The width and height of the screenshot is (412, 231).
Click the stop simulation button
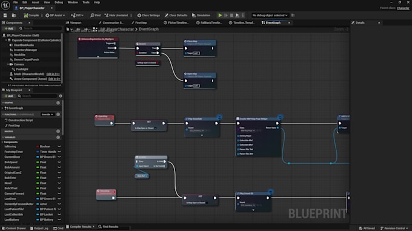tap(231, 16)
